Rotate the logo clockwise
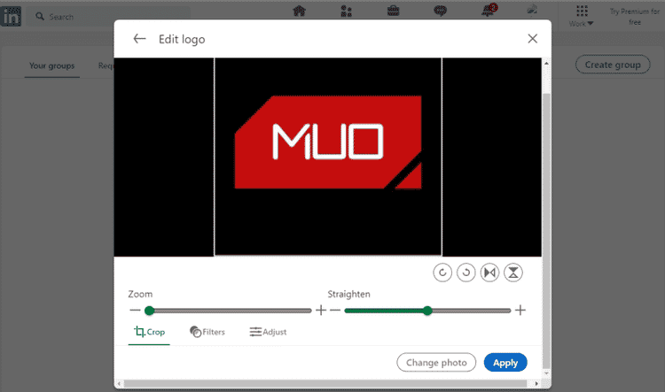This screenshot has width=665, height=392. point(442,273)
